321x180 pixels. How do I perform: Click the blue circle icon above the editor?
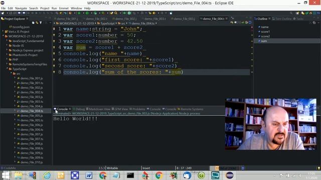[x=250, y=22]
